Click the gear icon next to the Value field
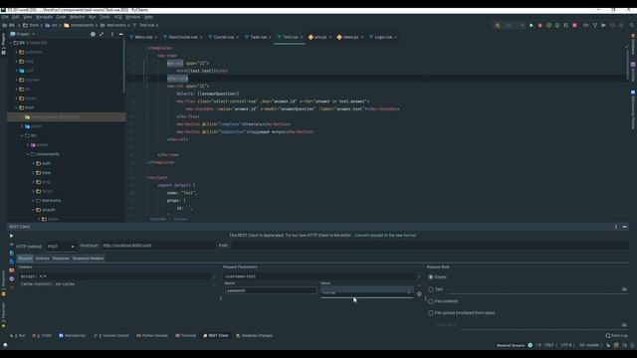The width and height of the screenshot is (637, 358). pos(419,294)
